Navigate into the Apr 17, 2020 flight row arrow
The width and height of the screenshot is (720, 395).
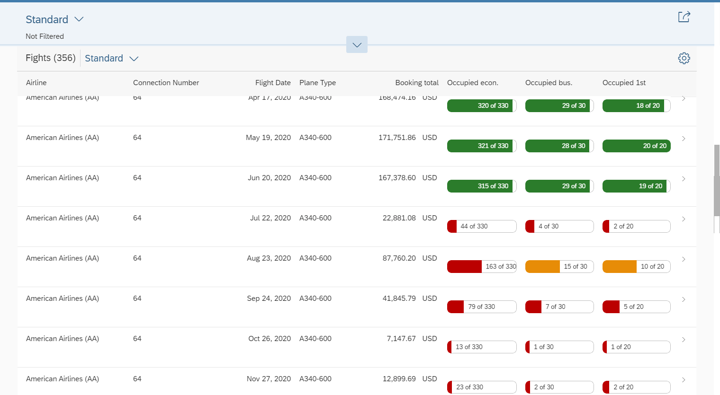(x=683, y=98)
